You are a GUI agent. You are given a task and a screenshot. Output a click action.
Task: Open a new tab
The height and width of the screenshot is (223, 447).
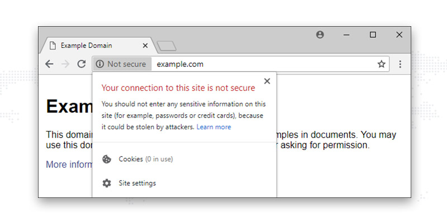167,46
